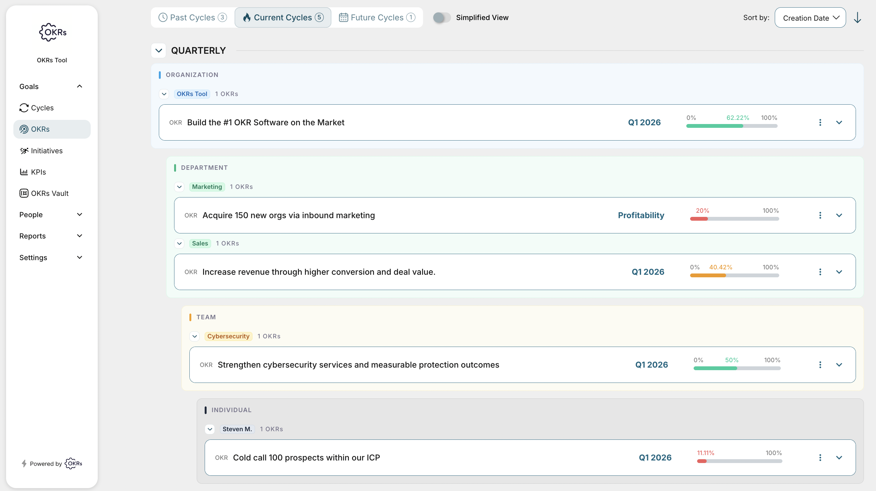
Task: Select the Future Cycles filter
Action: (377, 17)
